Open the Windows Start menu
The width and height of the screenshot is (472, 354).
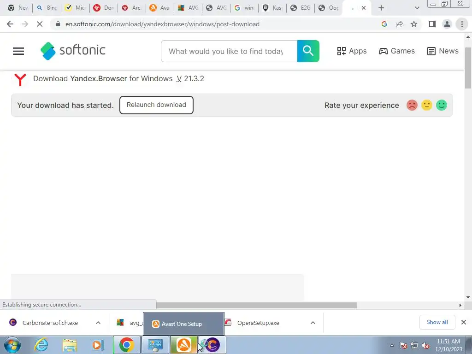coord(12,345)
